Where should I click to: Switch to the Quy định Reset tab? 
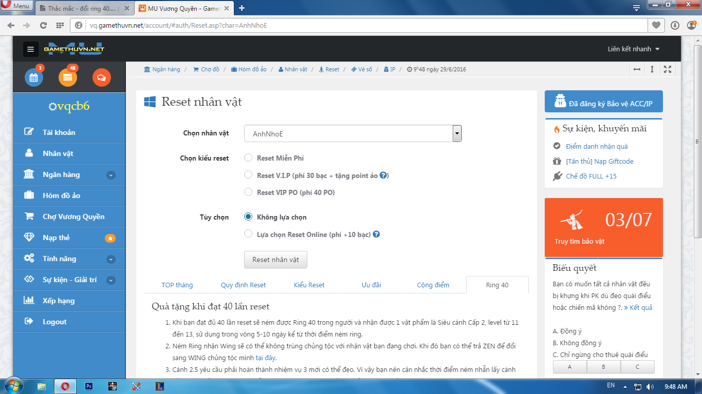[243, 285]
